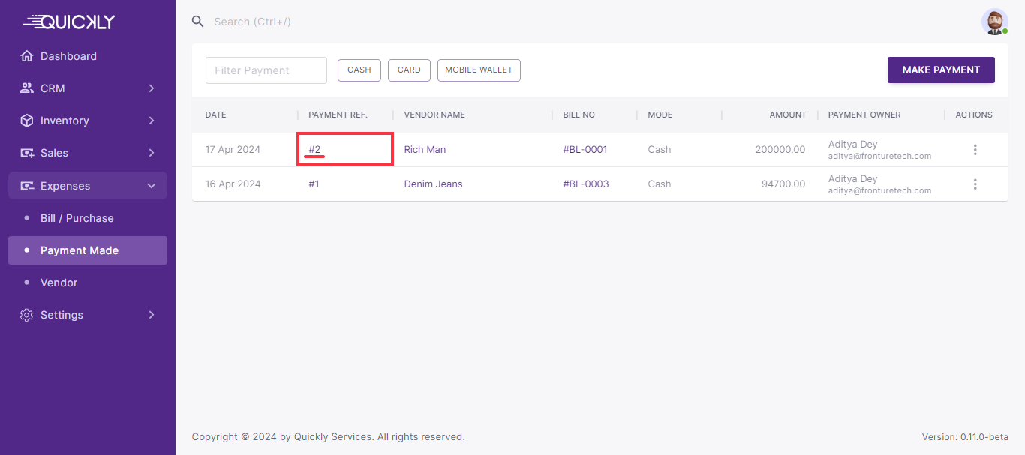Click the Filter Payment input field
The image size is (1025, 455).
pyautogui.click(x=266, y=70)
